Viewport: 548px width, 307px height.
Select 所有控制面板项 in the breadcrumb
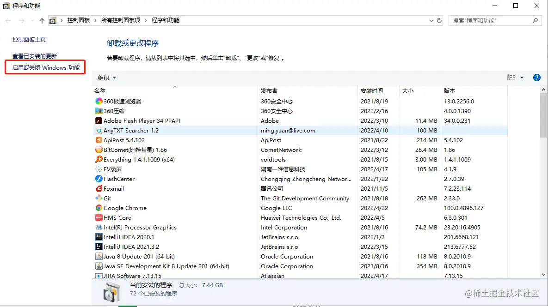(121, 21)
